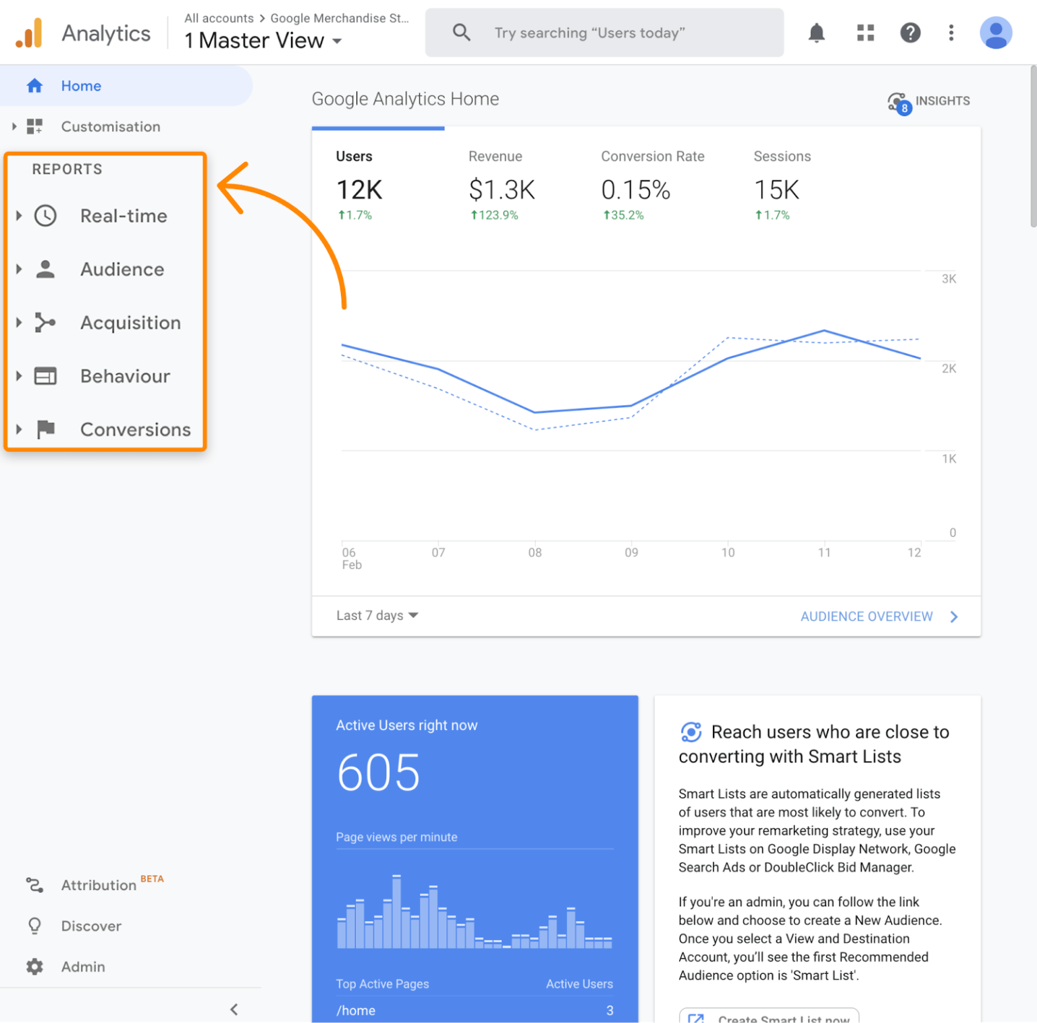Image resolution: width=1037 pixels, height=1023 pixels.
Task: Open the Google apps grid icon
Action: (x=865, y=32)
